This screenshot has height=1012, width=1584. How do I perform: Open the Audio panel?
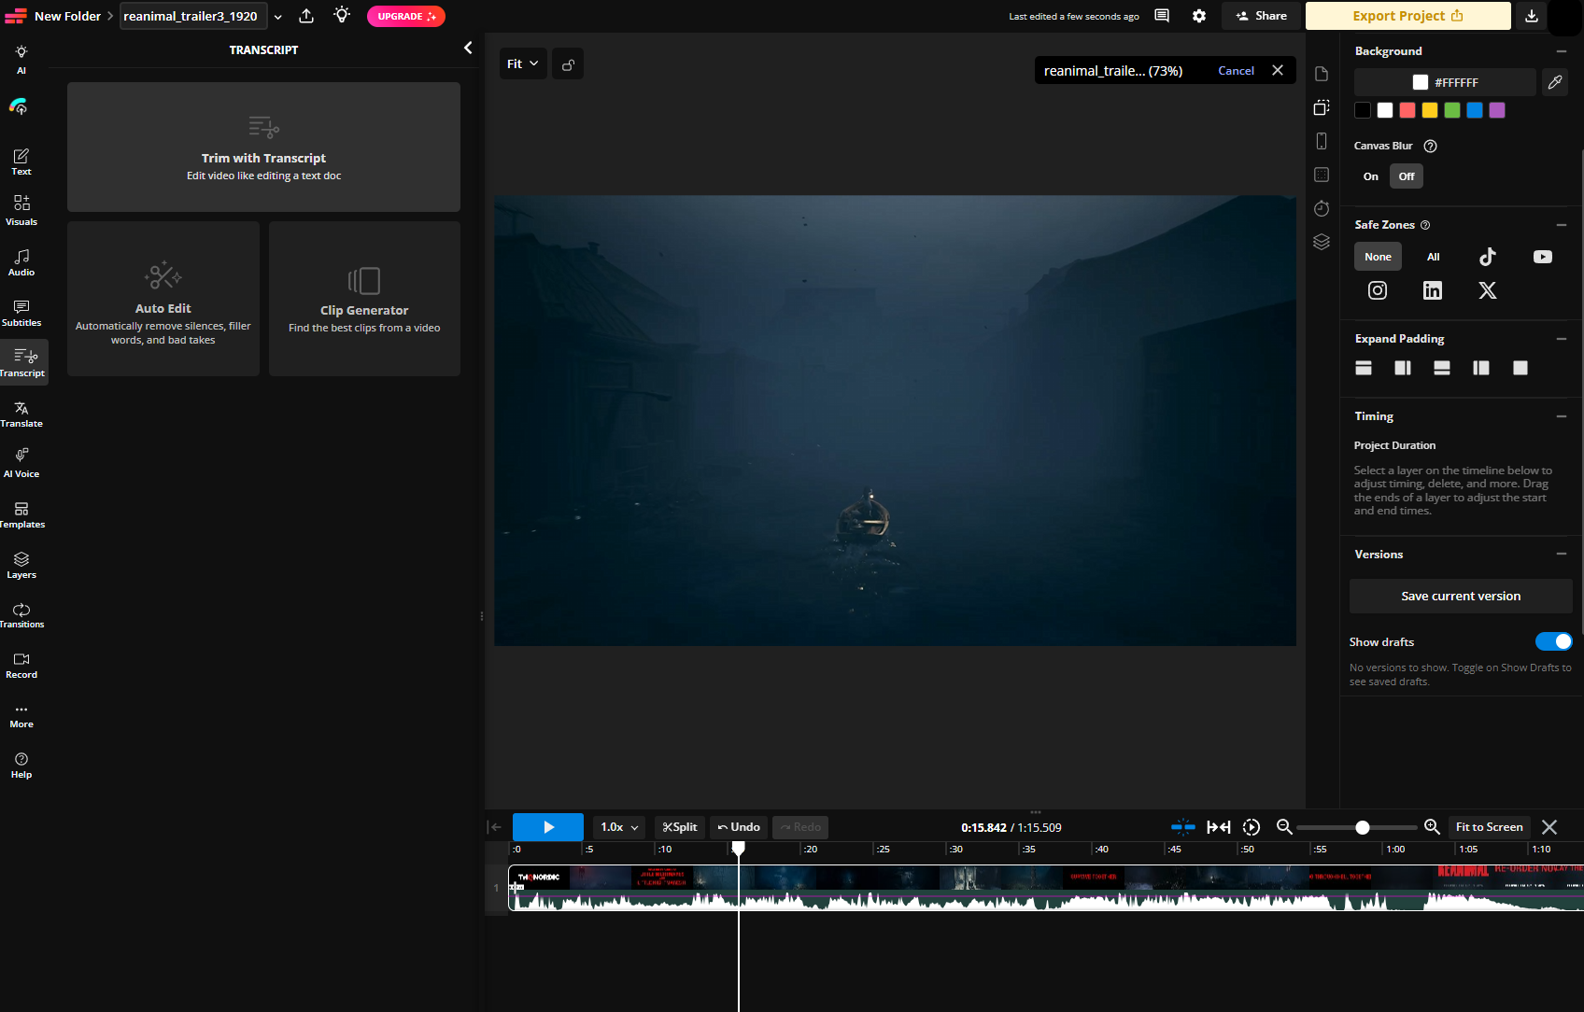coord(21,262)
